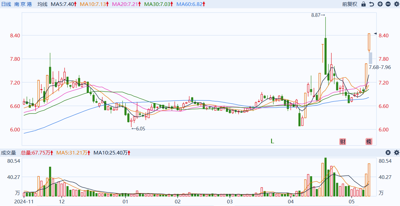Click the 南京港 stock name

[x=23, y=4]
